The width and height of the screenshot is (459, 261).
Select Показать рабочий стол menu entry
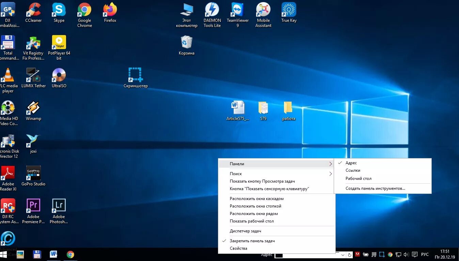276,221
